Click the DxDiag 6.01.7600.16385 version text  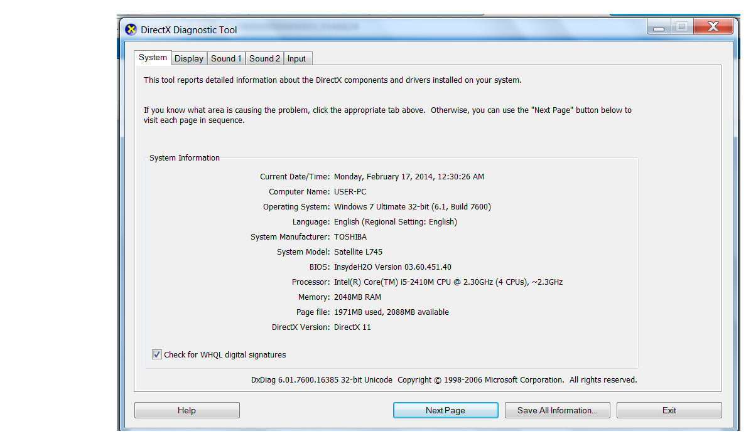coord(322,380)
